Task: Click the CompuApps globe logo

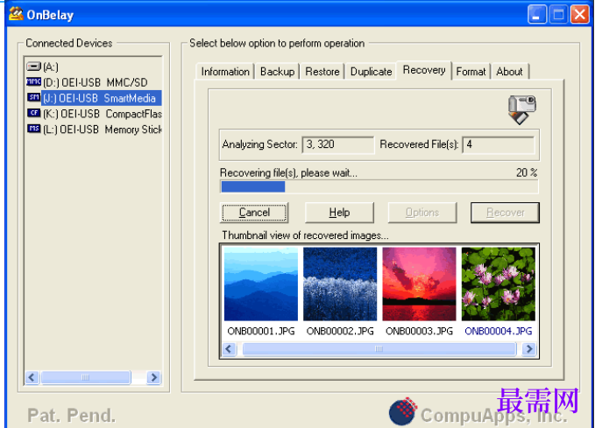Action: pos(402,411)
